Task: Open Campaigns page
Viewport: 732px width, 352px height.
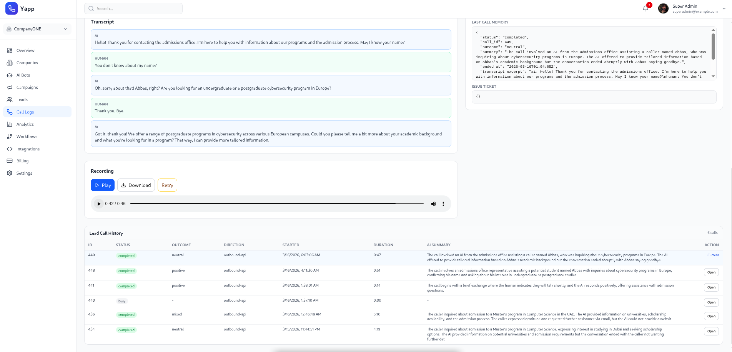Action: 27,87
